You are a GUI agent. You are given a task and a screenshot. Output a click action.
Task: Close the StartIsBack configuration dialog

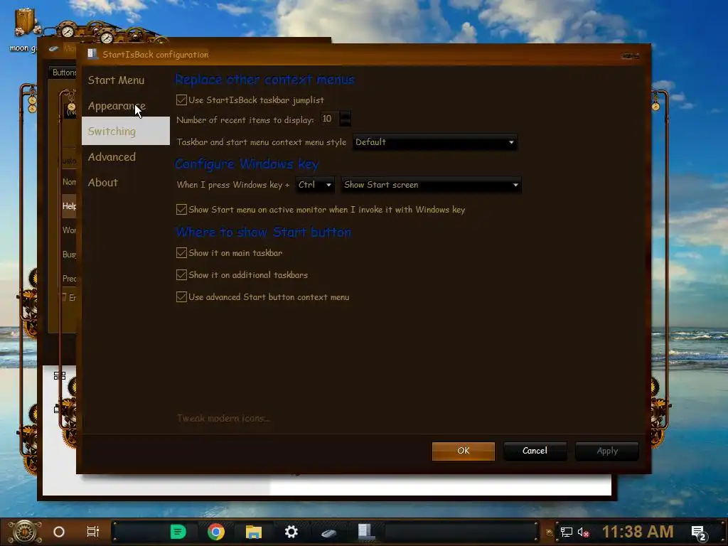coord(631,55)
